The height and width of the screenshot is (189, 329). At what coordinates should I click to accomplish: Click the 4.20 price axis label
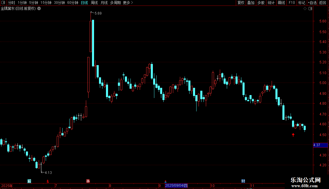point(323,165)
